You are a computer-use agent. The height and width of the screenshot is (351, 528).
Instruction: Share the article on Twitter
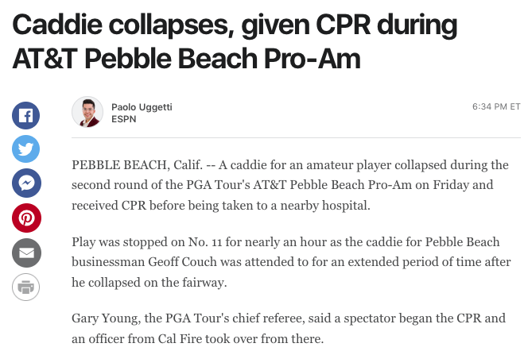tap(26, 150)
